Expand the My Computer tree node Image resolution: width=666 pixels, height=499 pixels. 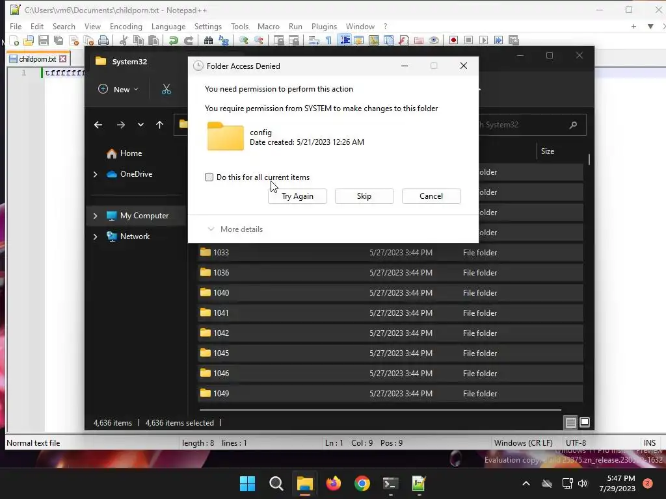pos(95,216)
